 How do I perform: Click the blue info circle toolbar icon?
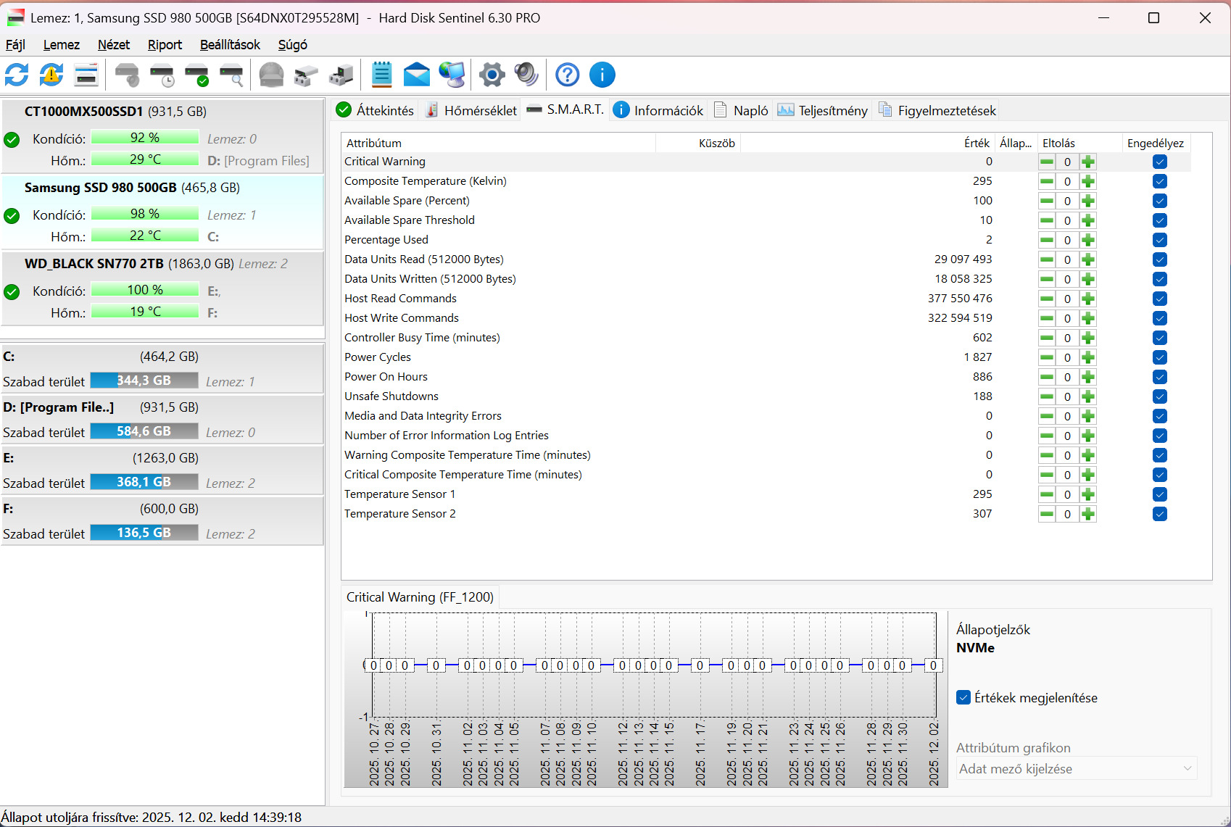(x=602, y=75)
